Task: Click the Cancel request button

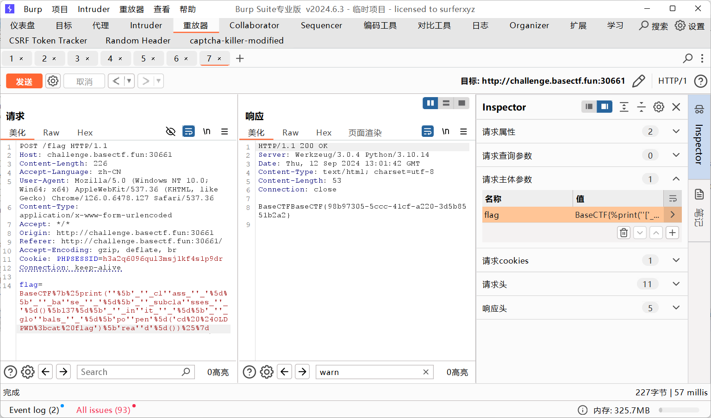Action: (x=84, y=81)
